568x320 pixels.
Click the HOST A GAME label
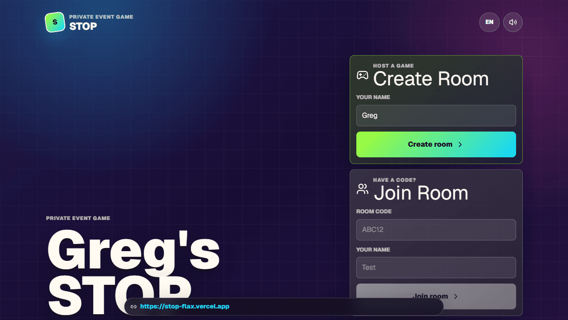[393, 66]
